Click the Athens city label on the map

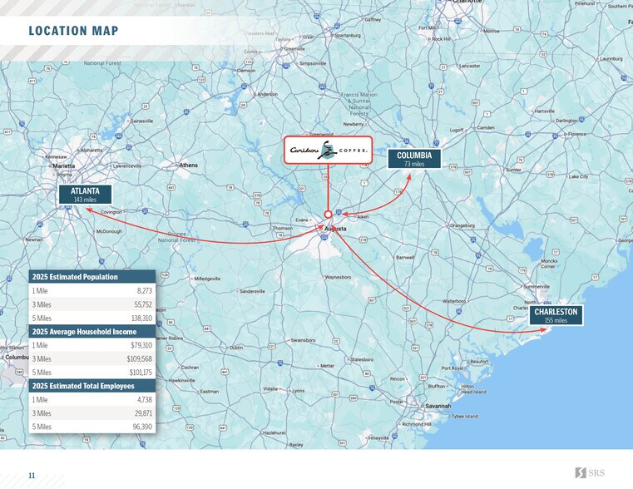click(x=189, y=165)
